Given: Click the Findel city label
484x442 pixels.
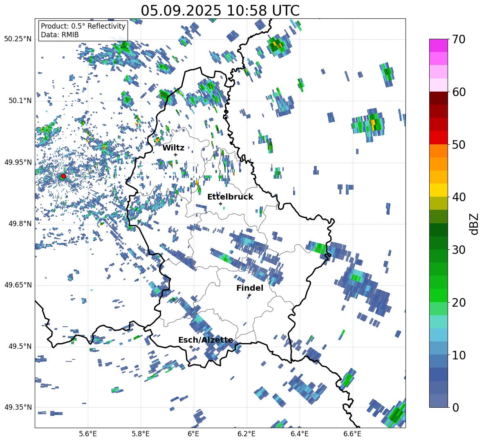Looking at the screenshot, I should (x=250, y=288).
